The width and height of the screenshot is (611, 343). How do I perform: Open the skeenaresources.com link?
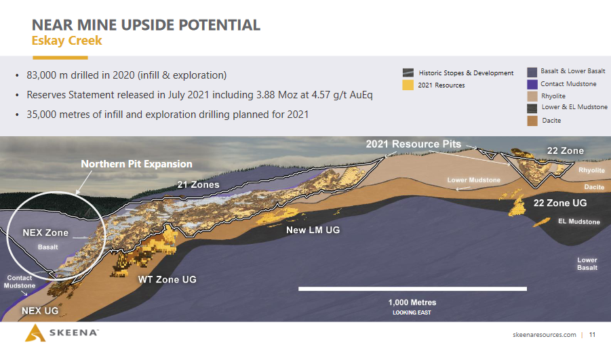coord(545,334)
